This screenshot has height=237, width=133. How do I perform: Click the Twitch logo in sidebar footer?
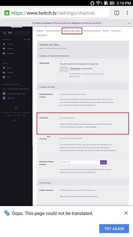(16, 107)
